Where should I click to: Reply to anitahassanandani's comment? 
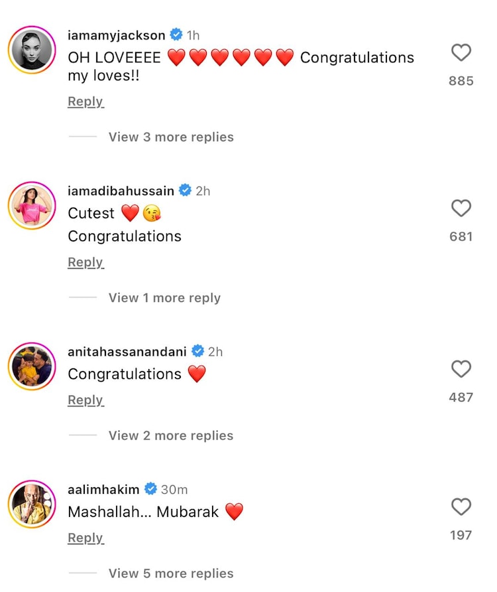click(85, 400)
